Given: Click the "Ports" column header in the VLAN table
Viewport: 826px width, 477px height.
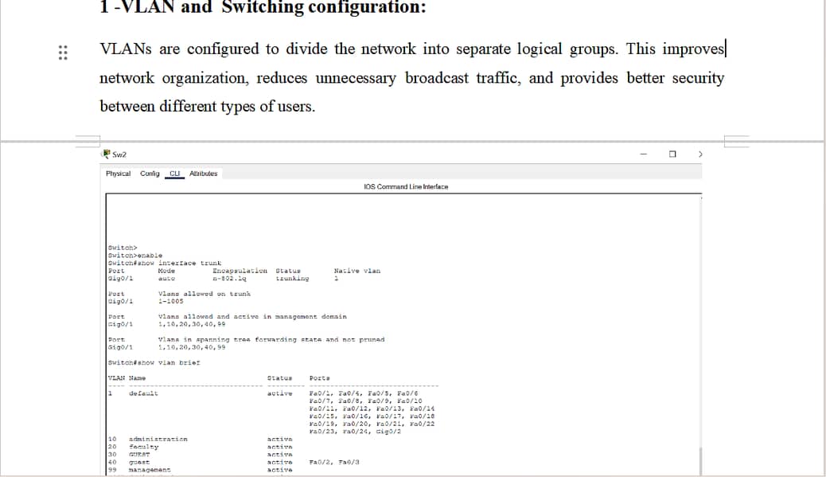Looking at the screenshot, I should coord(319,378).
